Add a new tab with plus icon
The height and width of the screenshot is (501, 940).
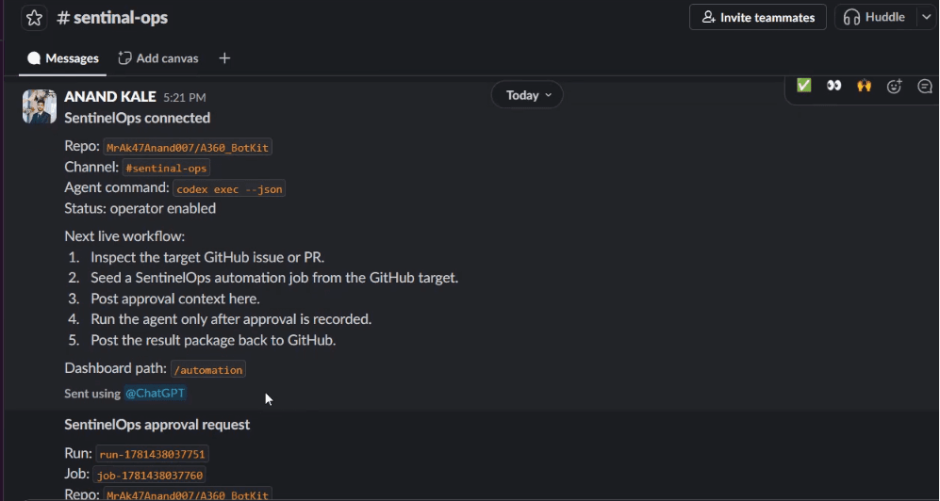click(224, 58)
